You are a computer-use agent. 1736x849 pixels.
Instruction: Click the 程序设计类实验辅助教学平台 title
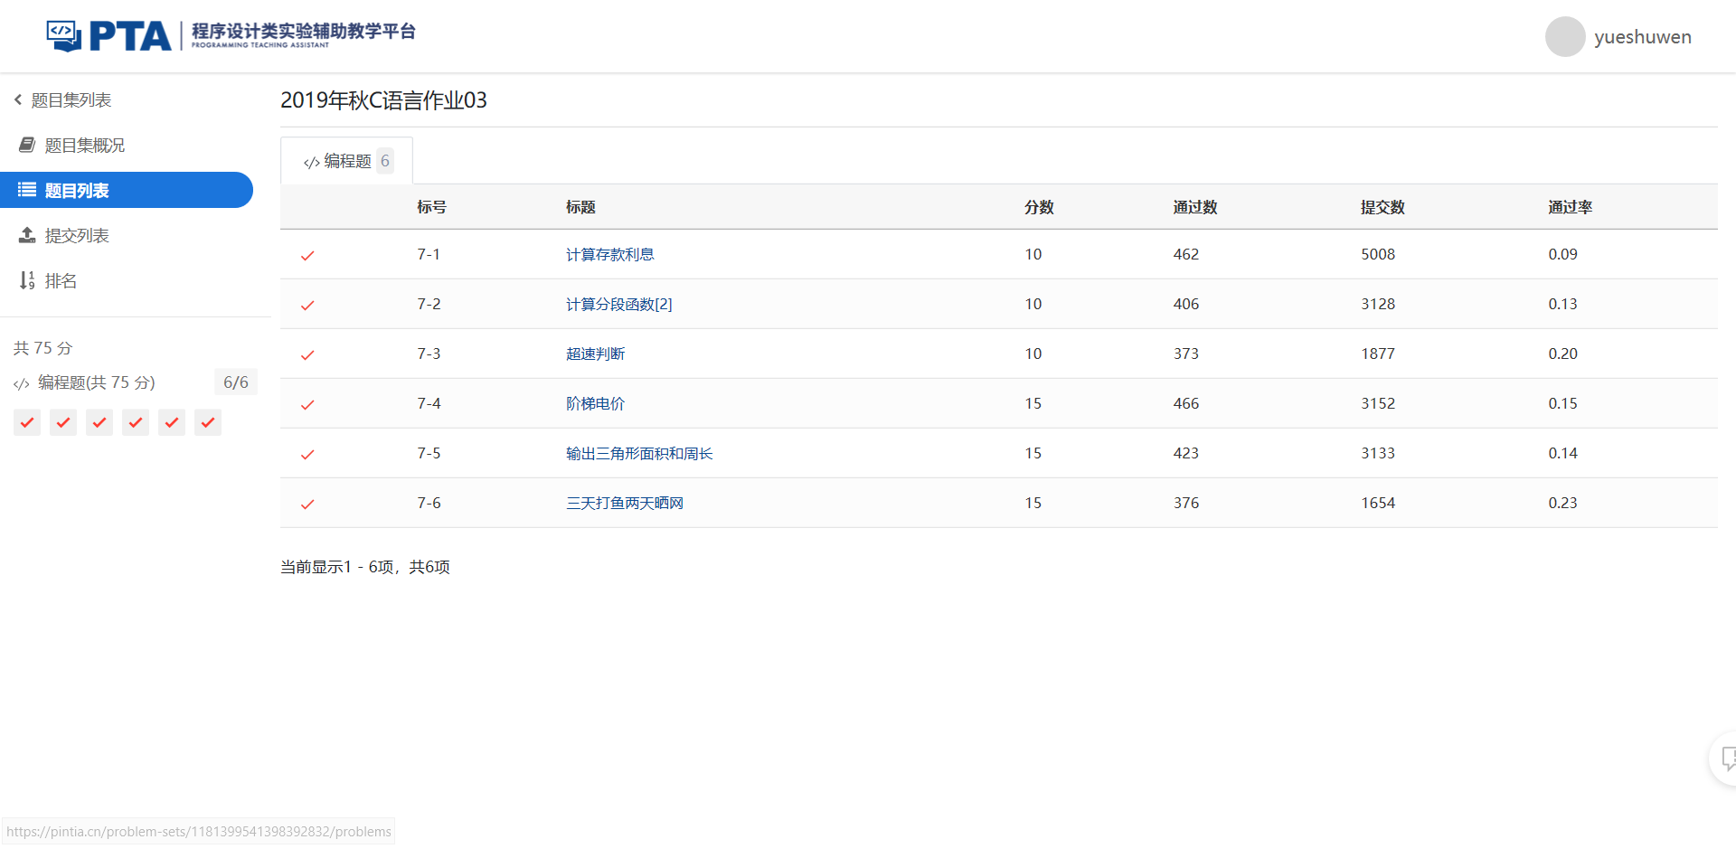(x=303, y=32)
